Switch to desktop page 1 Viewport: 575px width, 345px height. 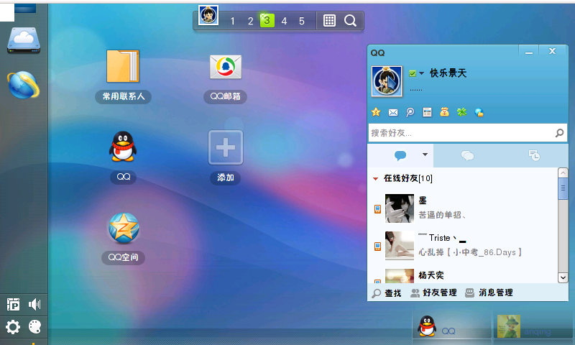tap(232, 21)
